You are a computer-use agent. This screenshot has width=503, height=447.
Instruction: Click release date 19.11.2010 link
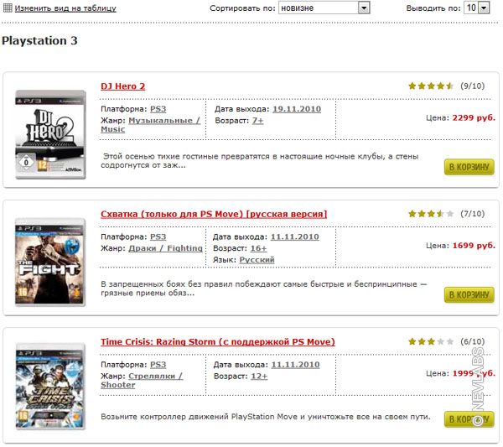(x=296, y=109)
